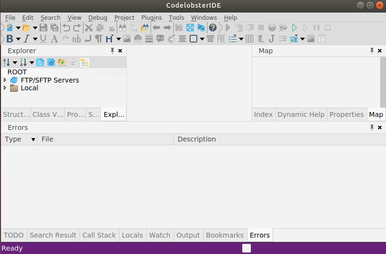Image resolution: width=386 pixels, height=254 pixels.
Task: Switch to the Search Result tab
Action: 53,235
